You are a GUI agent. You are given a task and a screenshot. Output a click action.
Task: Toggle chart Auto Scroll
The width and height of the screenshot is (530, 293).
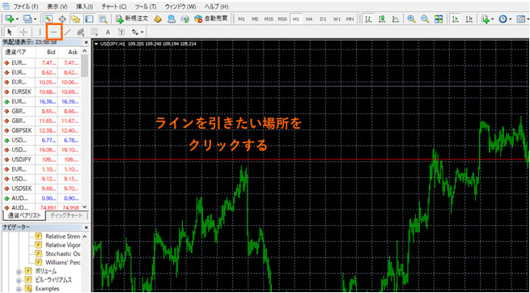tap(456, 19)
